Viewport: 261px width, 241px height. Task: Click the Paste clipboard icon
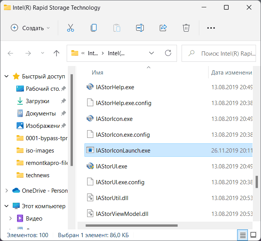click(x=117, y=28)
